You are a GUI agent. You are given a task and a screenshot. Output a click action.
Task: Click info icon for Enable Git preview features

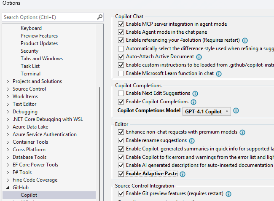pyautogui.click(x=228, y=194)
